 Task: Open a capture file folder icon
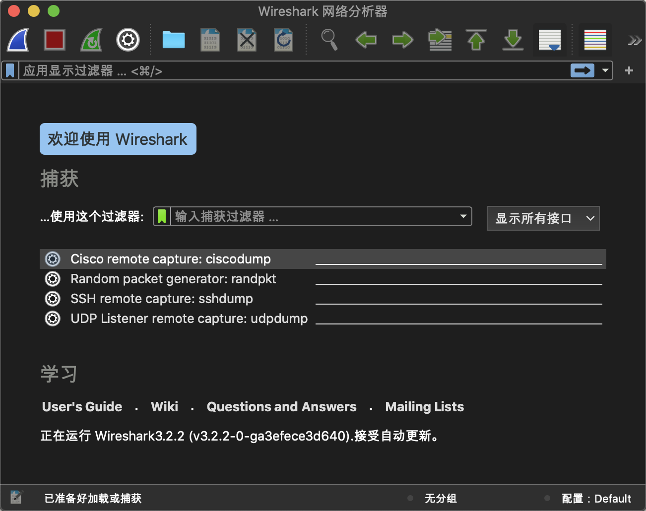click(x=174, y=40)
